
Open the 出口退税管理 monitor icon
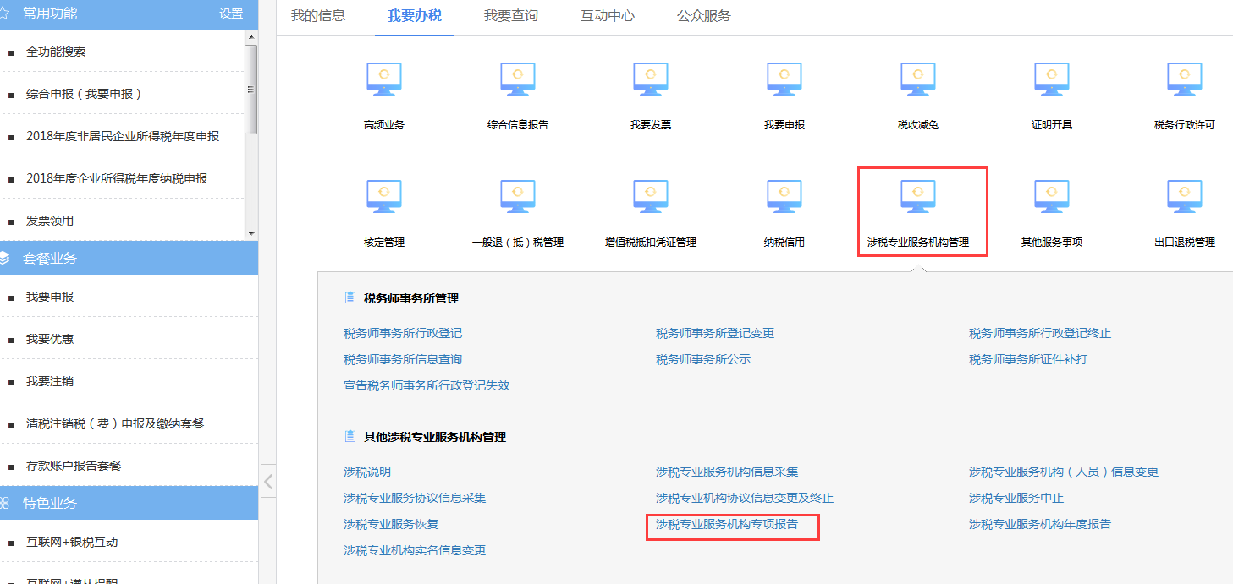(x=1185, y=196)
